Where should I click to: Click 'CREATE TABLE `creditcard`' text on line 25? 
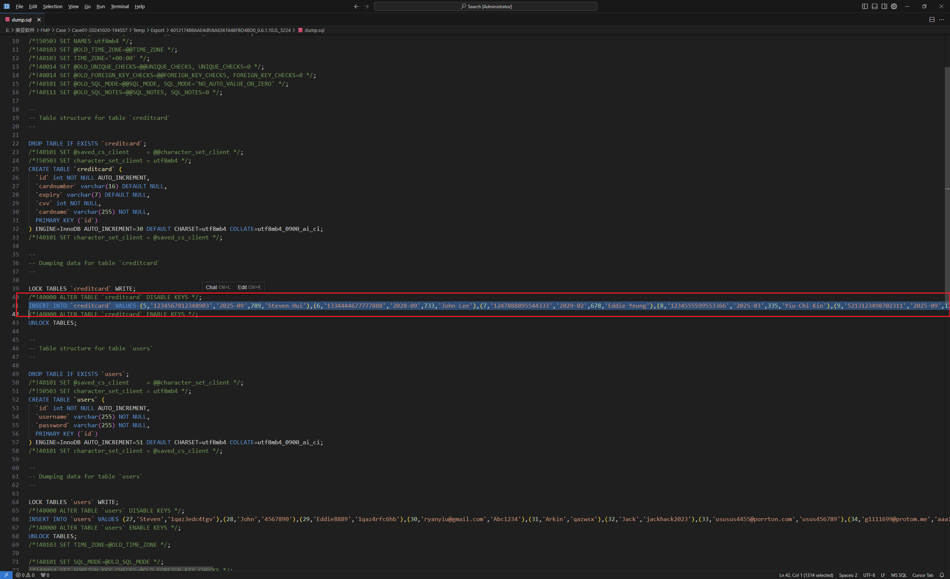71,169
